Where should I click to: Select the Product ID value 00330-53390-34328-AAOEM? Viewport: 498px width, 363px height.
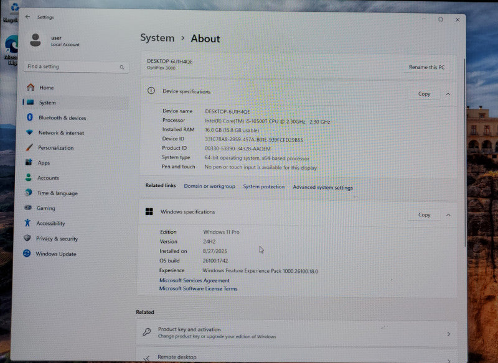click(238, 149)
